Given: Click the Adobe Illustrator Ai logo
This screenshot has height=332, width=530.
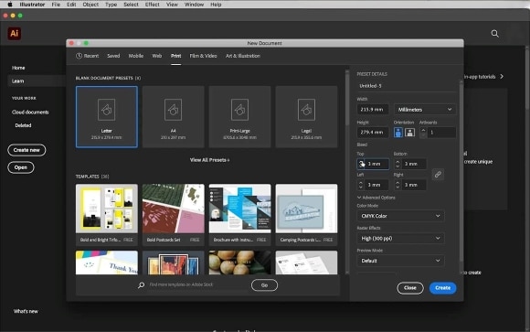Looking at the screenshot, I should pyautogui.click(x=15, y=34).
